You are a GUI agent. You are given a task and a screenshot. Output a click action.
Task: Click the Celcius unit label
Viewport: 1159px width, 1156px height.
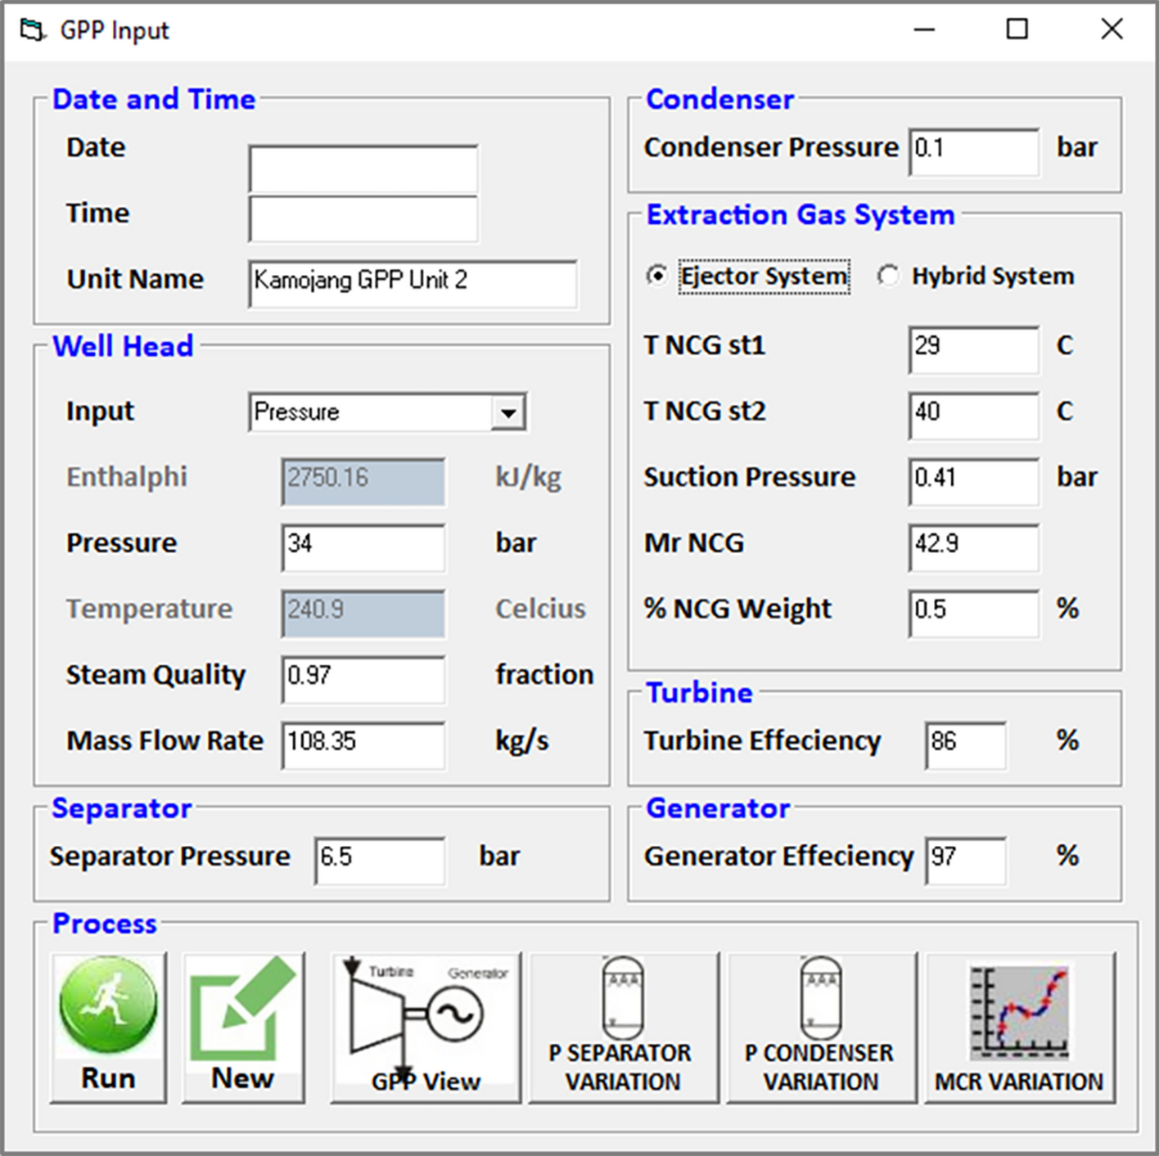coord(540,609)
